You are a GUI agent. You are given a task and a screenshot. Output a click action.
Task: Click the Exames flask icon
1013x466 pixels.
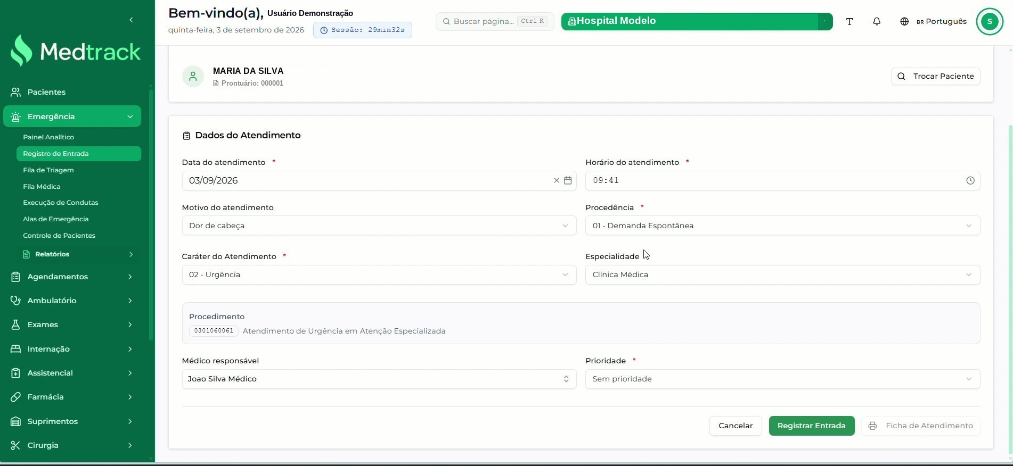pos(16,324)
